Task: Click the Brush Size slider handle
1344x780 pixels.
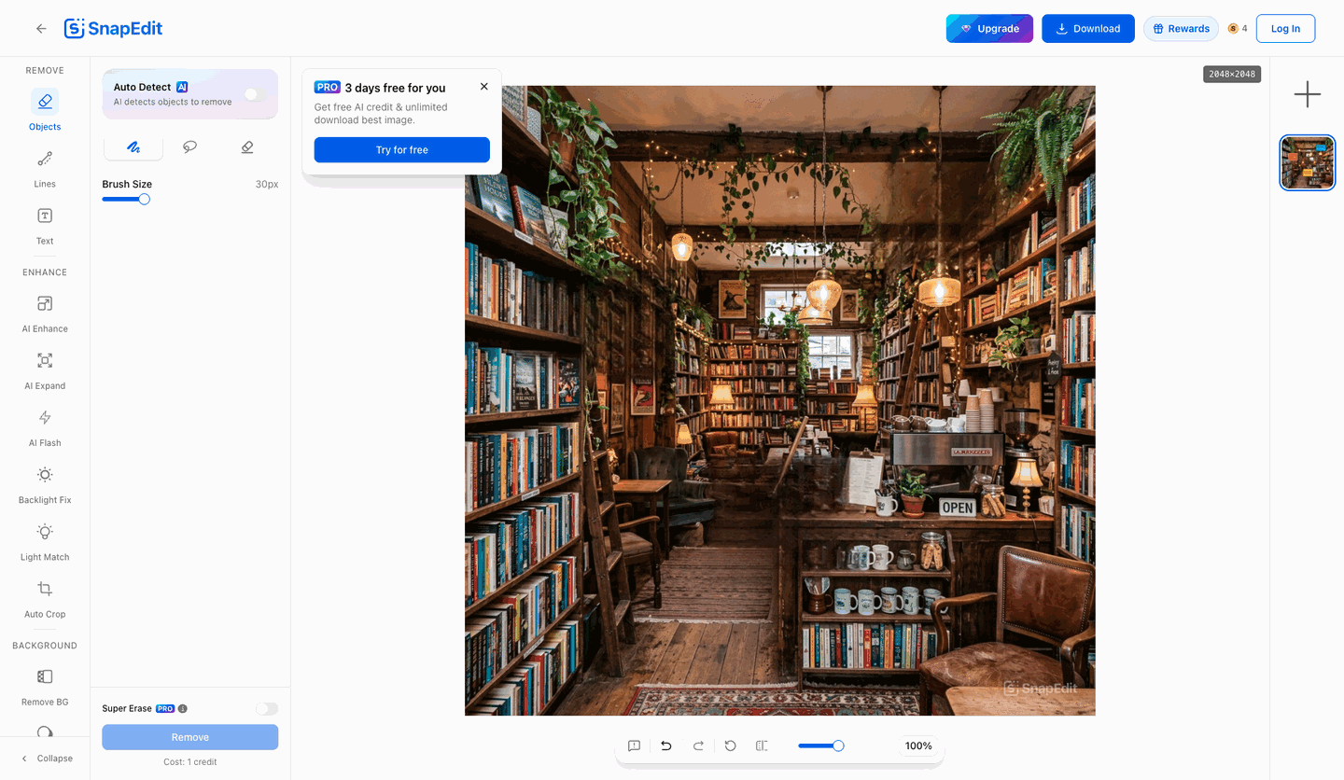Action: click(x=144, y=199)
